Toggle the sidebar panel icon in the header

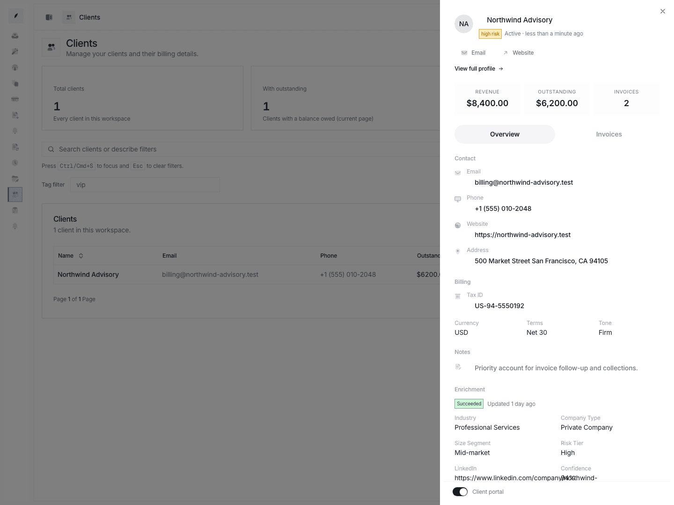tap(49, 17)
